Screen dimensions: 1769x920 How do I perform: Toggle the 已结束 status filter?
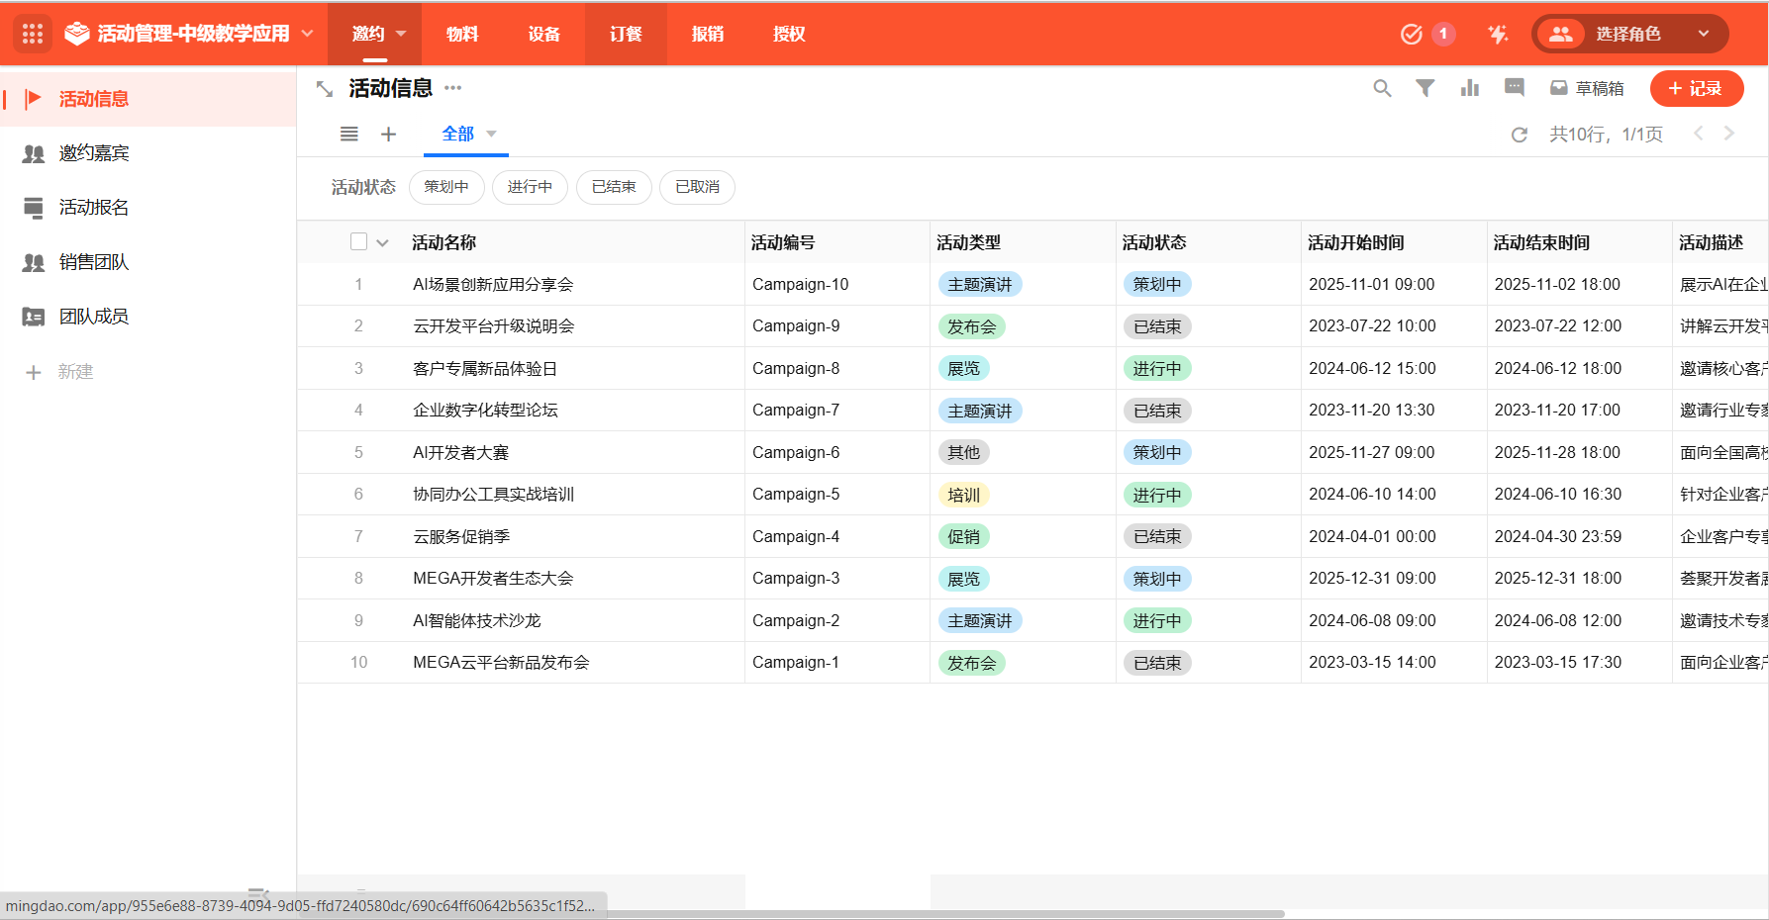[614, 187]
